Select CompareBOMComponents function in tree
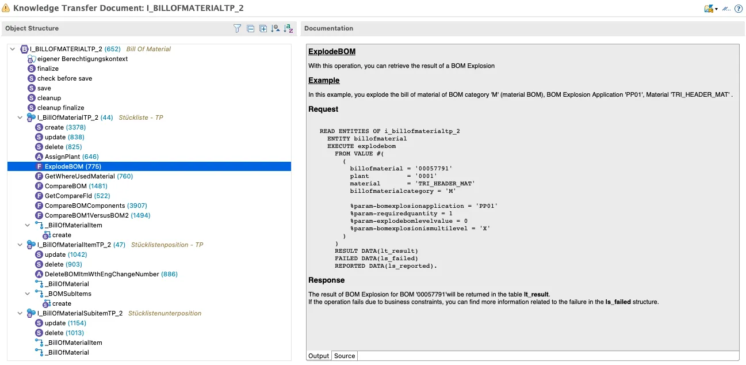Image resolution: width=746 pixels, height=365 pixels. [85, 206]
